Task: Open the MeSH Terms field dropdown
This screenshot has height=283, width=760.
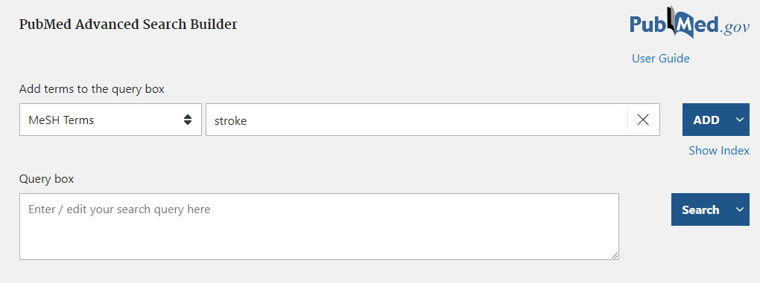Action: [x=110, y=120]
